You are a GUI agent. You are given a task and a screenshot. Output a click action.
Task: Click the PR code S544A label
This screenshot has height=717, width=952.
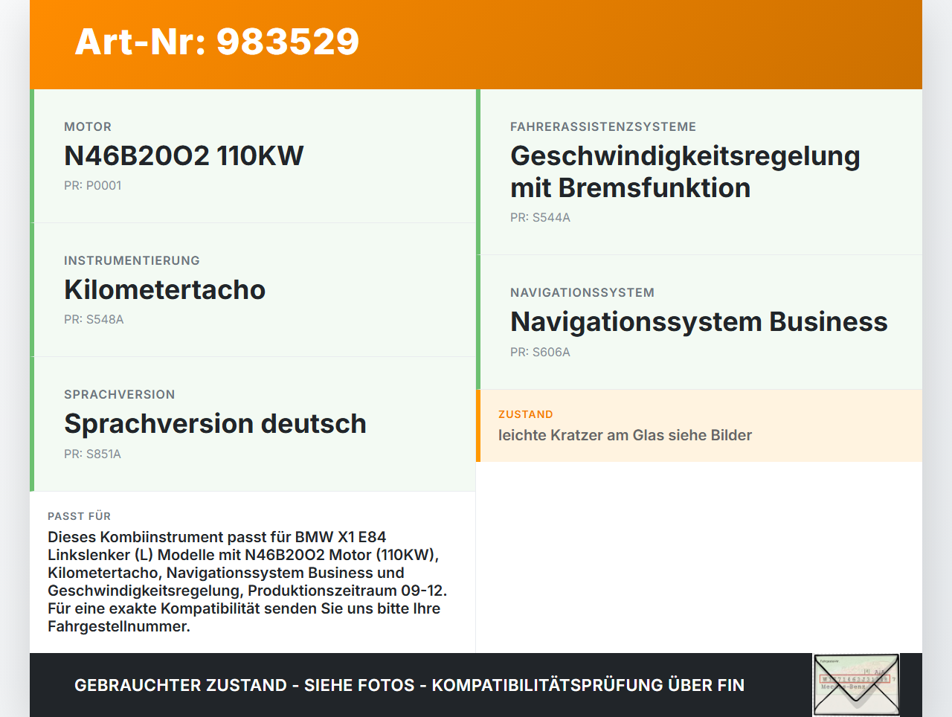tap(540, 218)
